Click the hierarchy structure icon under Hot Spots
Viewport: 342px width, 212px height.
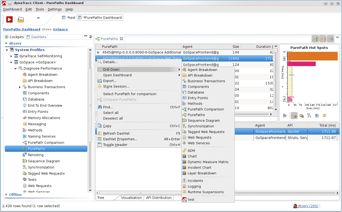click(309, 116)
